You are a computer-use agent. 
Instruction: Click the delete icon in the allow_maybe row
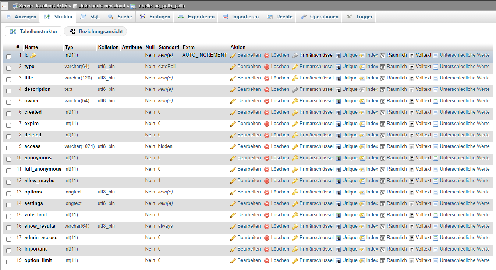267,181
